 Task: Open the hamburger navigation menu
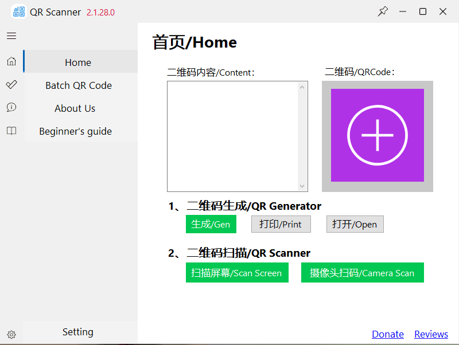click(11, 36)
